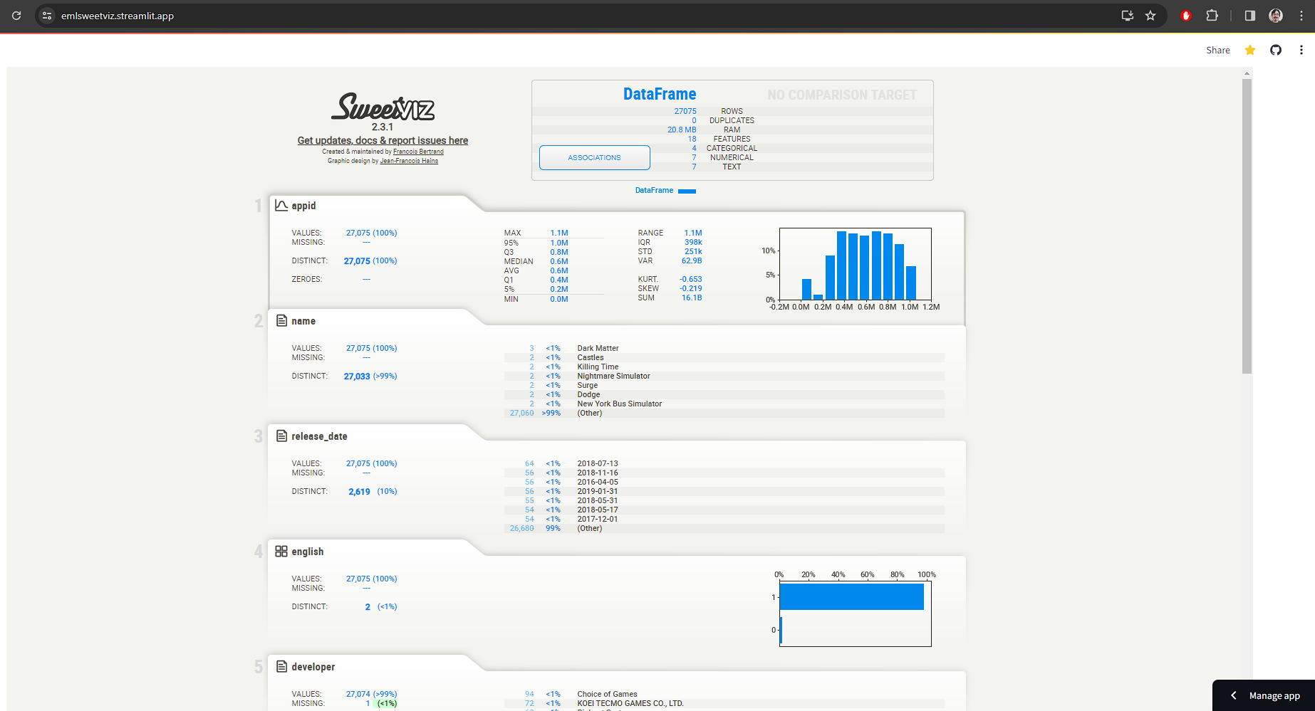1315x711 pixels.
Task: Click the Choice of Games developer row
Action: (724, 694)
